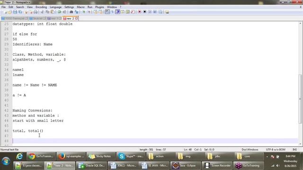Open the Windows Start button

coord(6,161)
